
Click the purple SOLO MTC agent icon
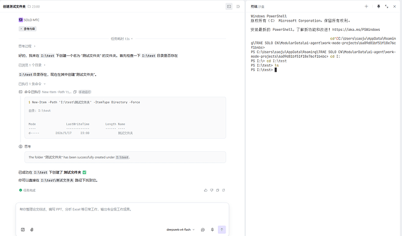[x=20, y=20]
